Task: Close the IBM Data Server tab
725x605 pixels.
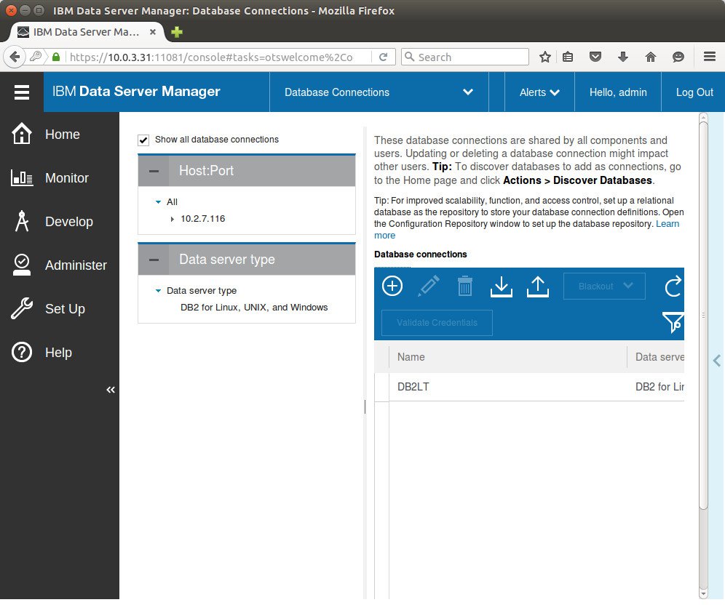Action: [153, 32]
